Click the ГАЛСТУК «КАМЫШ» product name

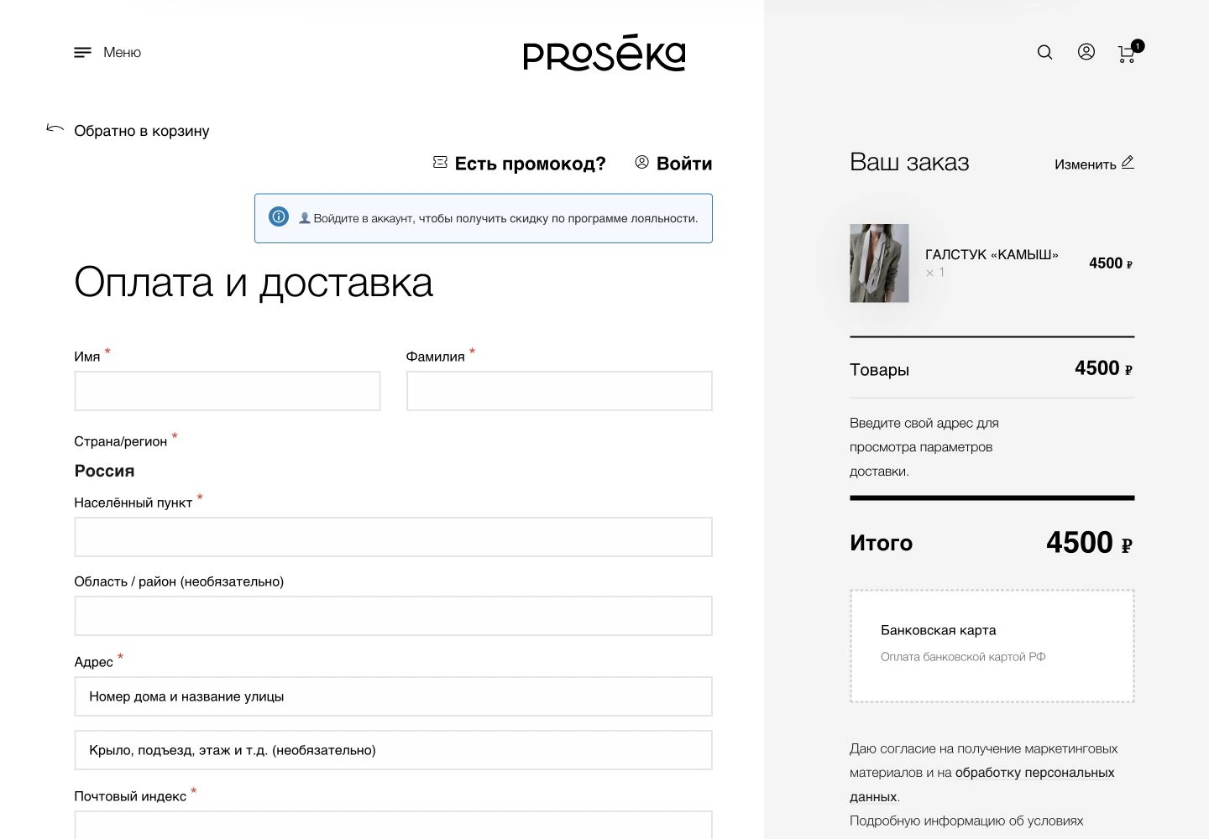point(992,254)
